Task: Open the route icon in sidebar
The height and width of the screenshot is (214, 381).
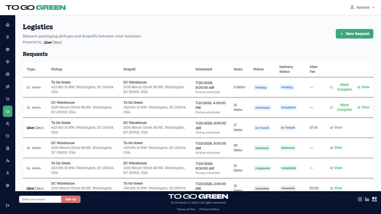Action: pos(8,87)
